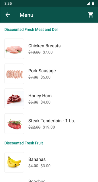
Task: Tap the $7.00 Chicken Breasts sale price
Action: pos(48,52)
